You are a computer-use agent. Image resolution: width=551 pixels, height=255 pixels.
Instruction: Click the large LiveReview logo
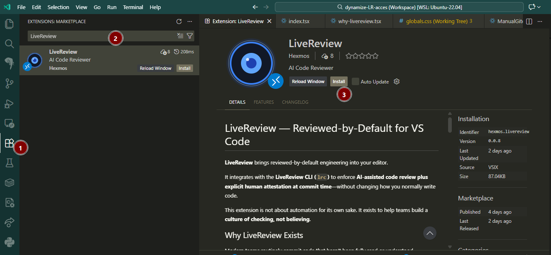coord(251,63)
